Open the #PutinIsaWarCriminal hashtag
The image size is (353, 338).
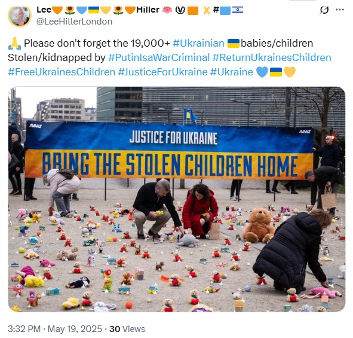point(159,57)
